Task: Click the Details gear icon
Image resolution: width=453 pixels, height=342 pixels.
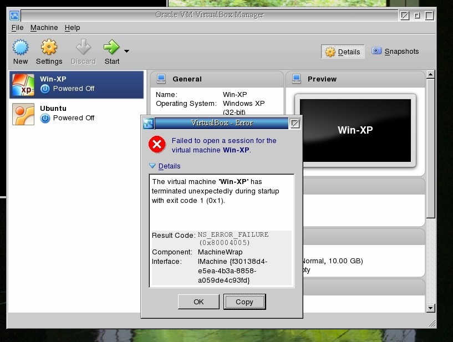Action: [x=330, y=52]
